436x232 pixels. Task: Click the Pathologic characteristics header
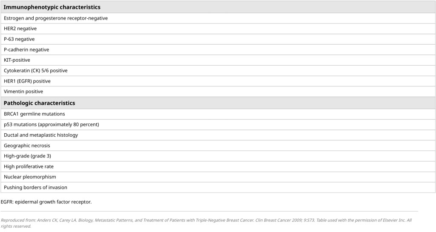pos(39,103)
